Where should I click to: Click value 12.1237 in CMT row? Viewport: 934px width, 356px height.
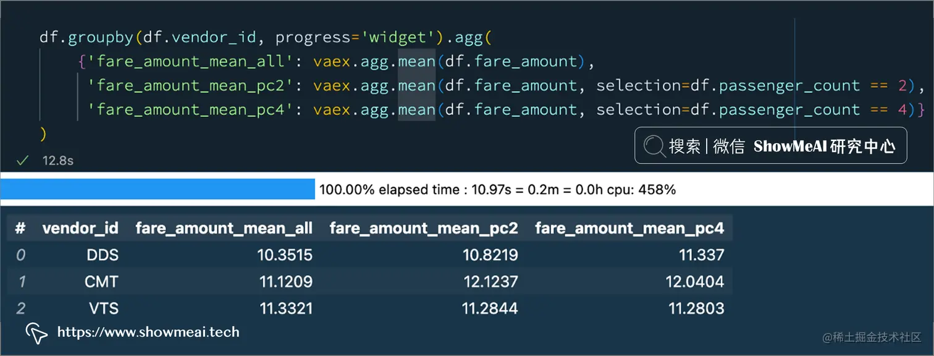(490, 282)
